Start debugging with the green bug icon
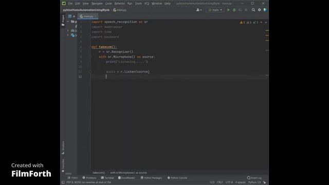329x185 pixels. click(234, 10)
